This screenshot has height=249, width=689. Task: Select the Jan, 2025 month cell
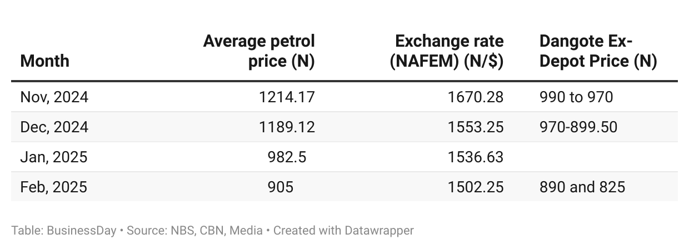(x=54, y=157)
